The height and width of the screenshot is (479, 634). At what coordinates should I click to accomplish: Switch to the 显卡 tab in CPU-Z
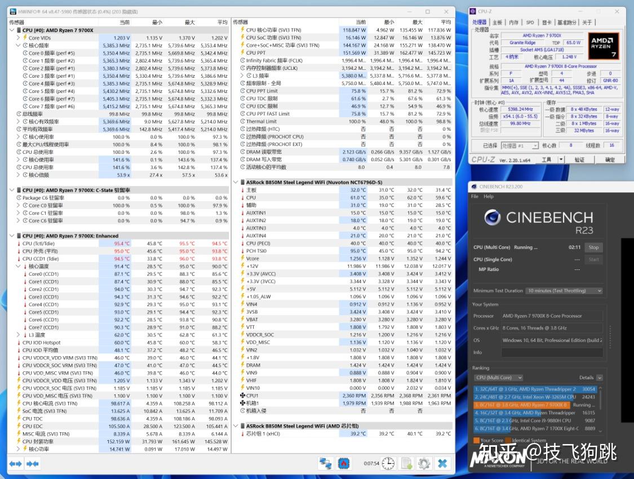(547, 23)
